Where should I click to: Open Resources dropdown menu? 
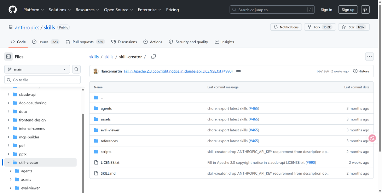87,10
